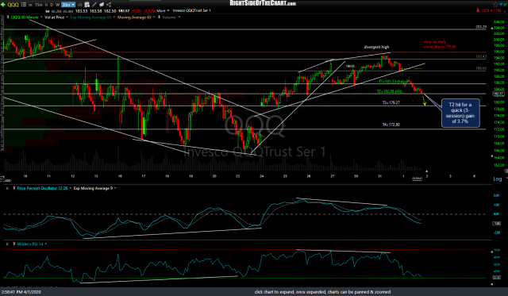
Task: Click the 'T2 hit for a quick' callout
Action: click(x=460, y=113)
